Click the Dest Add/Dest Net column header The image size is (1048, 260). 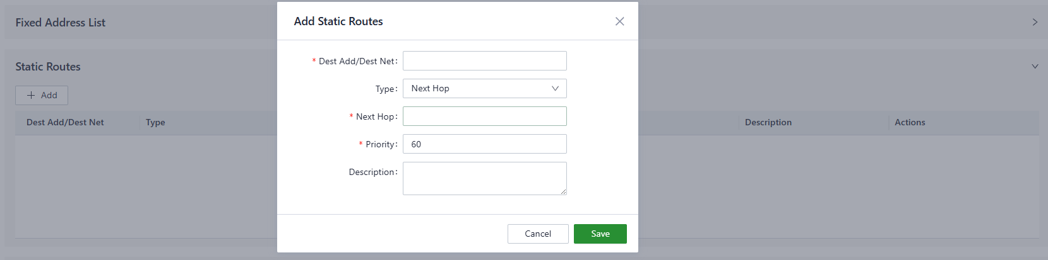point(65,122)
